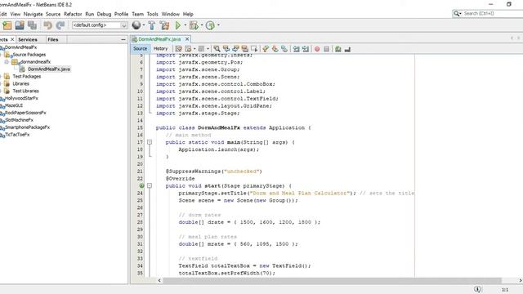Toggle Rectangular Selection mode

click(254, 49)
